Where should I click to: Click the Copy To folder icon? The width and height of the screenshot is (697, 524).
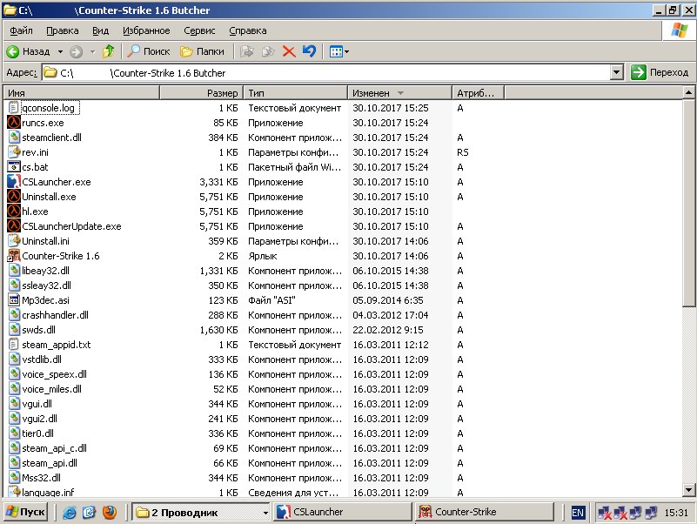click(x=268, y=51)
